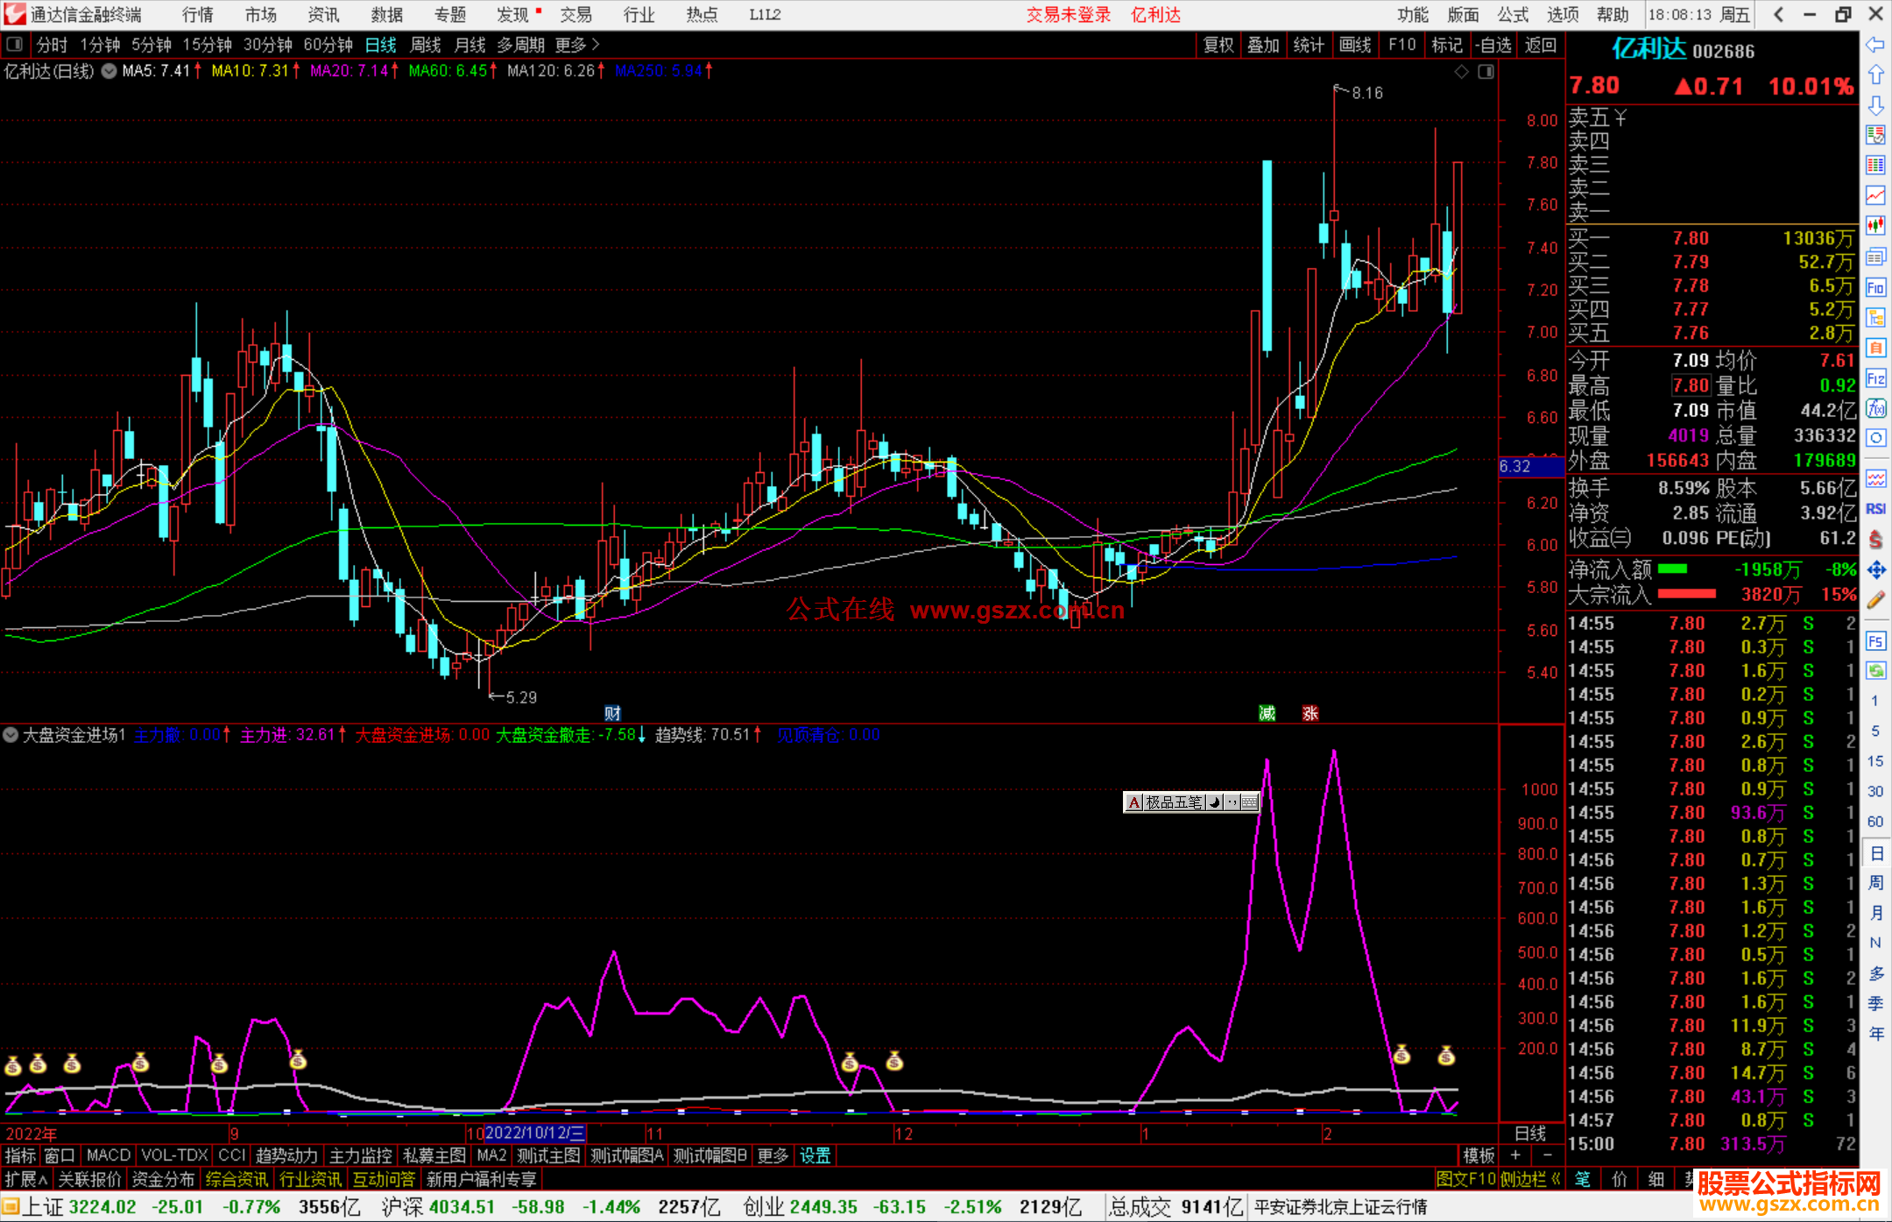Click the RSI indicator icon in right sidebar

click(x=1875, y=510)
